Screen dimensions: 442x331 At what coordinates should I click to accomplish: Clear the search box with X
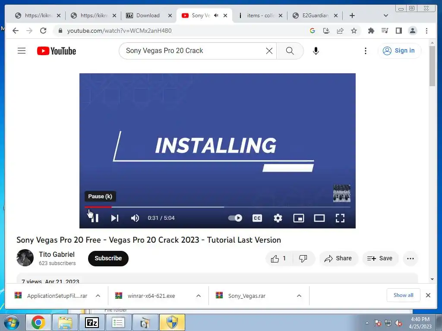click(269, 51)
